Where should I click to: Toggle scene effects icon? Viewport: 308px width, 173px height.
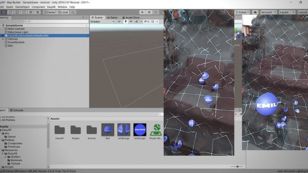click(x=136, y=22)
